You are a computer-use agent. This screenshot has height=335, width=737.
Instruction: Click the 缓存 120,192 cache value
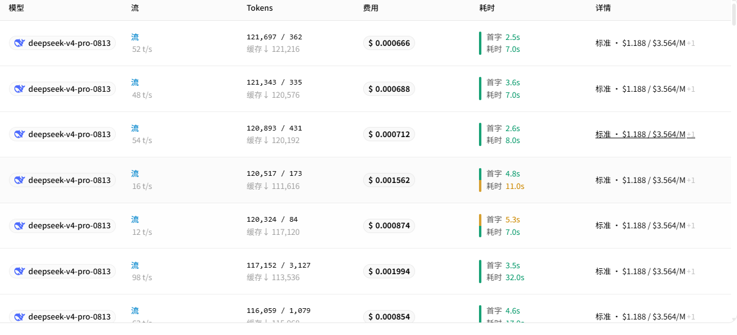click(273, 141)
